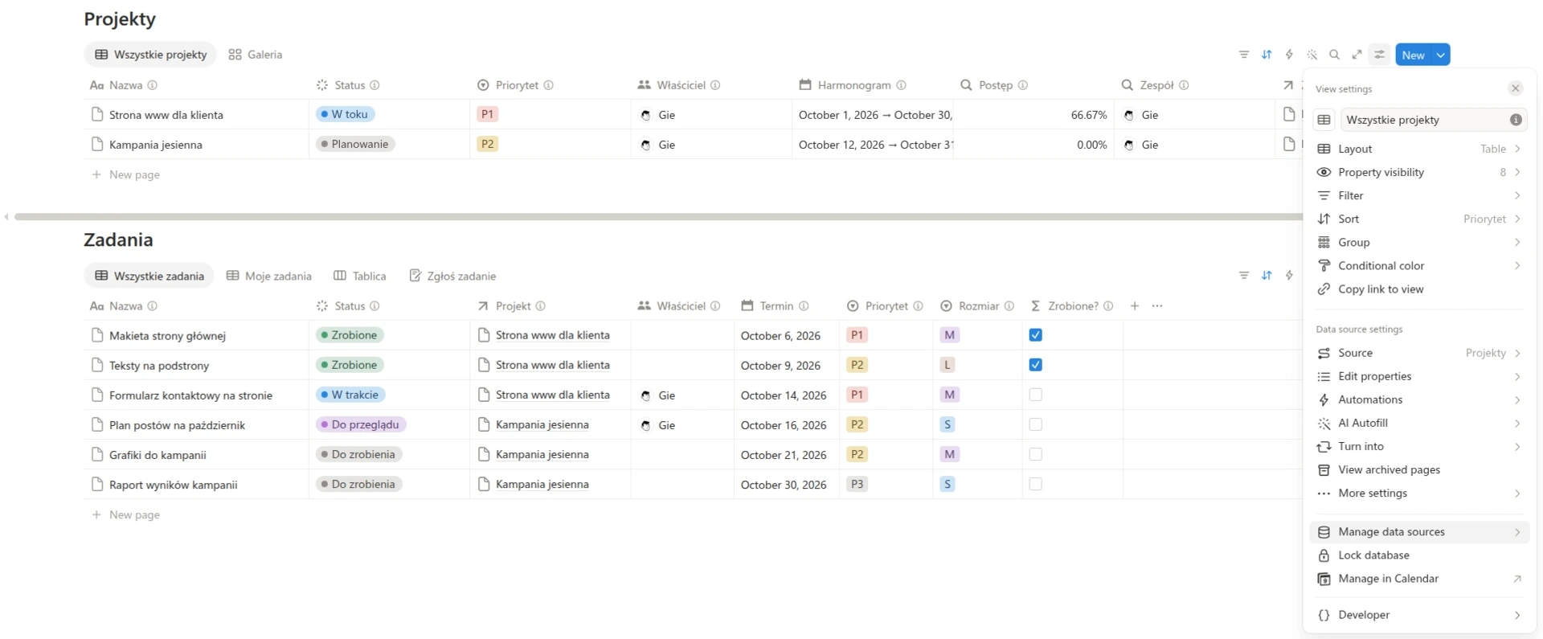Click the filter icon in the Zadania toolbar
This screenshot has width=1543, height=639.
tap(1244, 276)
